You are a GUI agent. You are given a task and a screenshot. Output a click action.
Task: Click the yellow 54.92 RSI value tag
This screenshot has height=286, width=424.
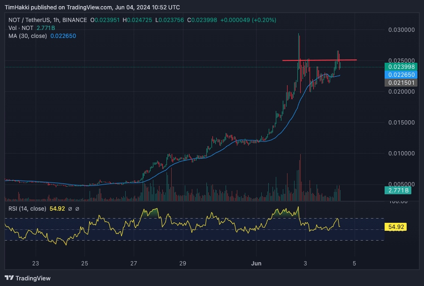pyautogui.click(x=396, y=227)
